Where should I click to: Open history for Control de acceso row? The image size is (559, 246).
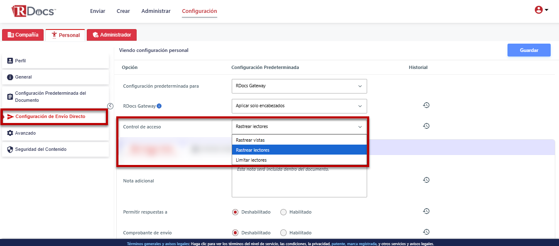[x=426, y=126]
